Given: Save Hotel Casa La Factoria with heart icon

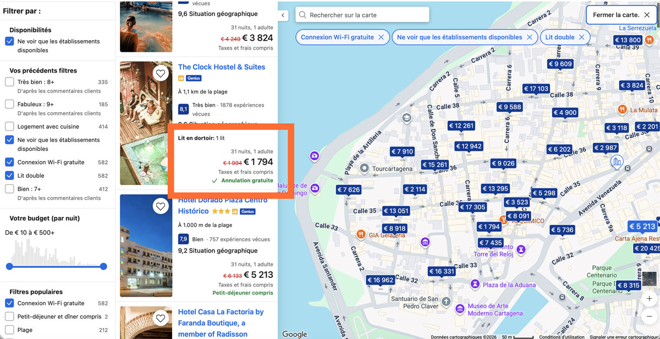Looking at the screenshot, I should click(160, 318).
